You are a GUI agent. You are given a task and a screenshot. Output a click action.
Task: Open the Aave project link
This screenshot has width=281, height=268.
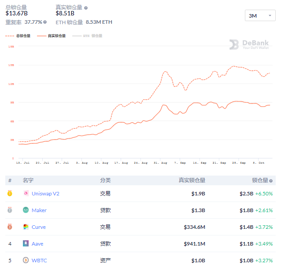pyautogui.click(x=37, y=244)
